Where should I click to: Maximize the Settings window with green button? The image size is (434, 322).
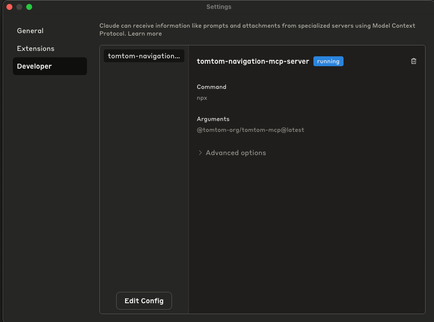[x=29, y=7]
